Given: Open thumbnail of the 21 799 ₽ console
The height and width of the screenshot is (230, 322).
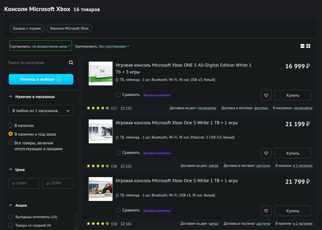Looking at the screenshot, I should [101, 189].
